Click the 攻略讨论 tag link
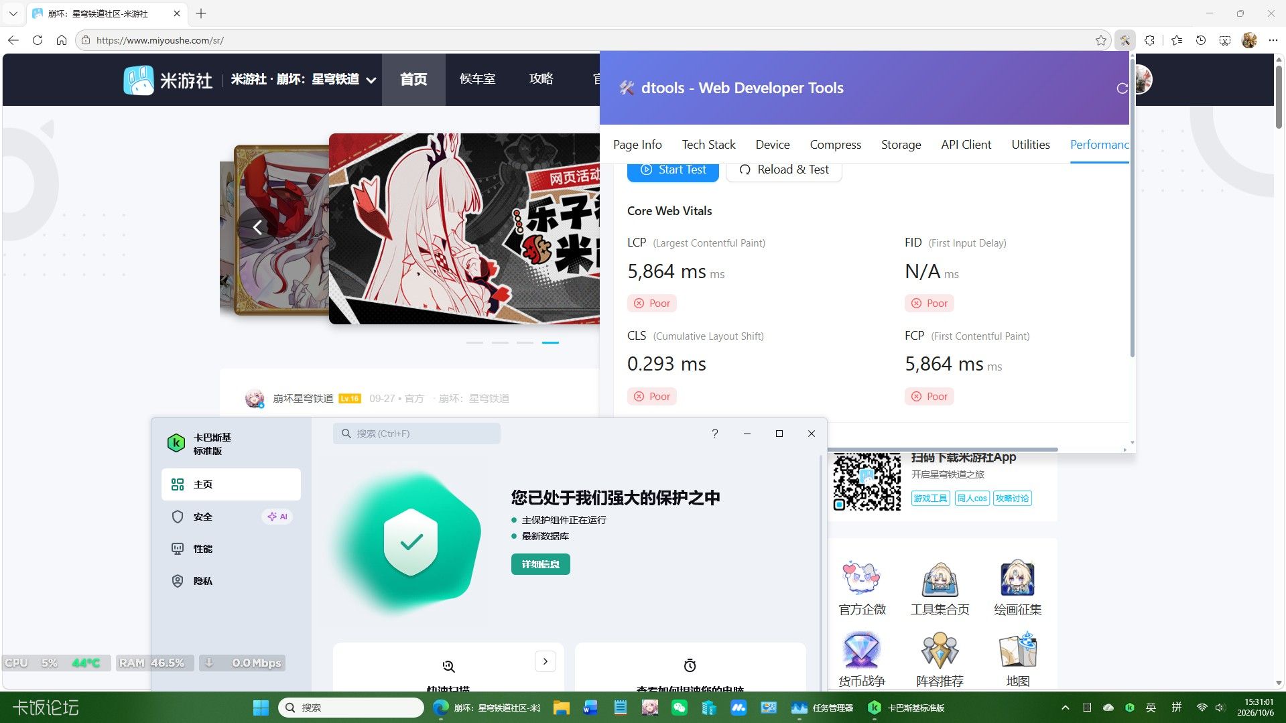 pos(1012,498)
